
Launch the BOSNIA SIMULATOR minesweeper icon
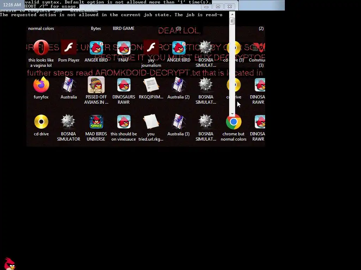[68, 121]
